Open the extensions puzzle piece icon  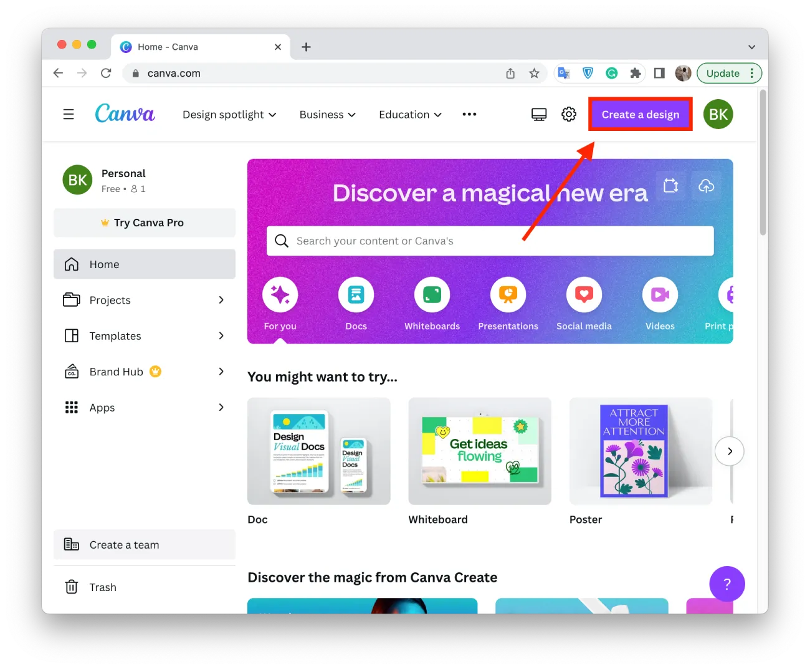[x=635, y=73]
